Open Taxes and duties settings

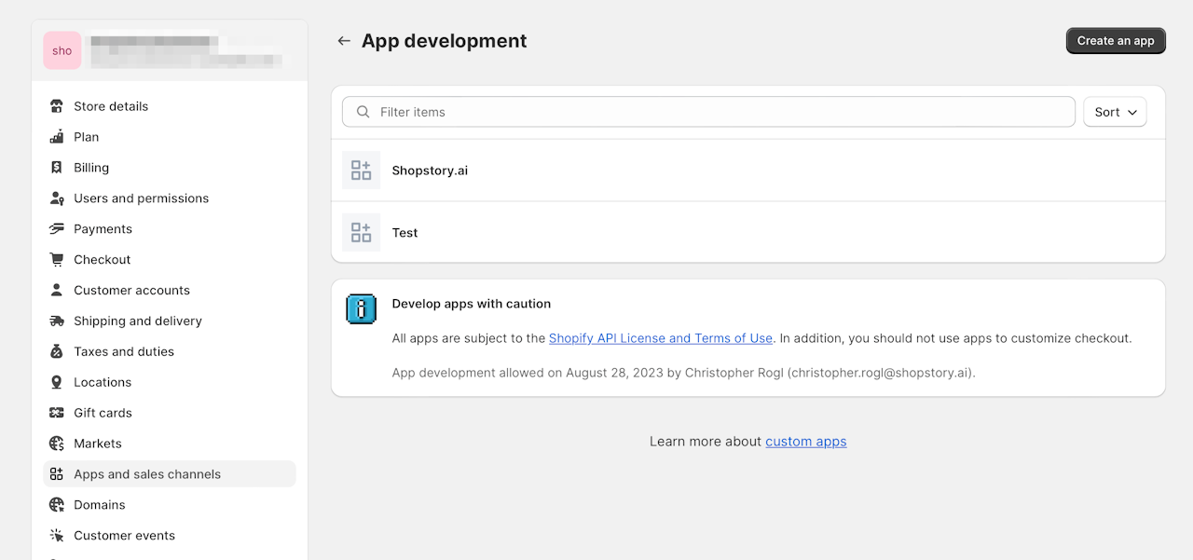point(124,352)
